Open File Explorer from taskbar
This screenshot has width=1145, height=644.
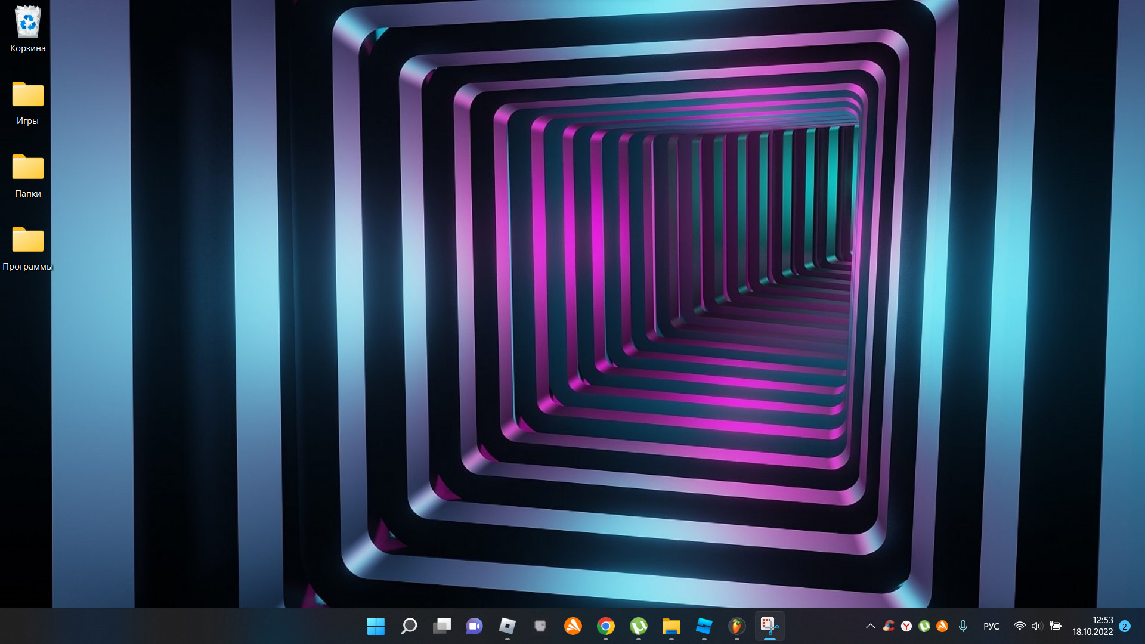[671, 626]
